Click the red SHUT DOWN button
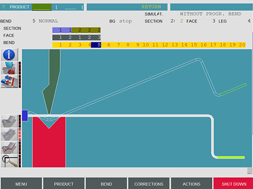This screenshot has height=189, width=253. (x=234, y=184)
